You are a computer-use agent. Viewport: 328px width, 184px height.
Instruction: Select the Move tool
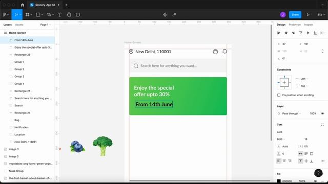(x=16, y=15)
